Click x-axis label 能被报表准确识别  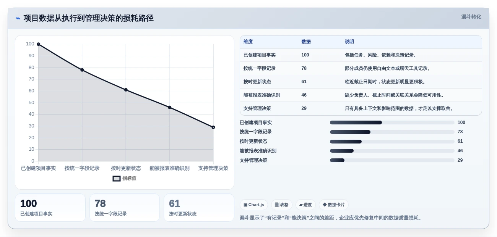click(169, 168)
